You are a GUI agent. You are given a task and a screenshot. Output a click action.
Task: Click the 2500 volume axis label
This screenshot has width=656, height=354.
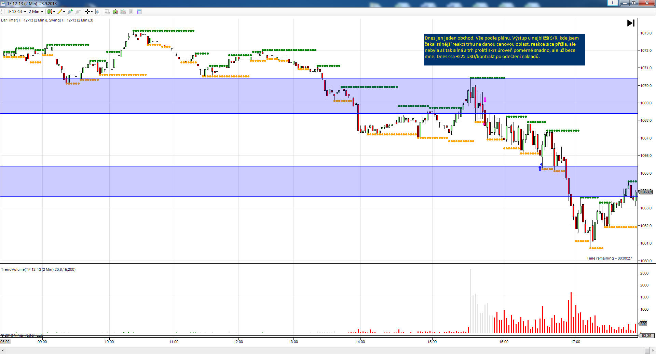[644, 273]
